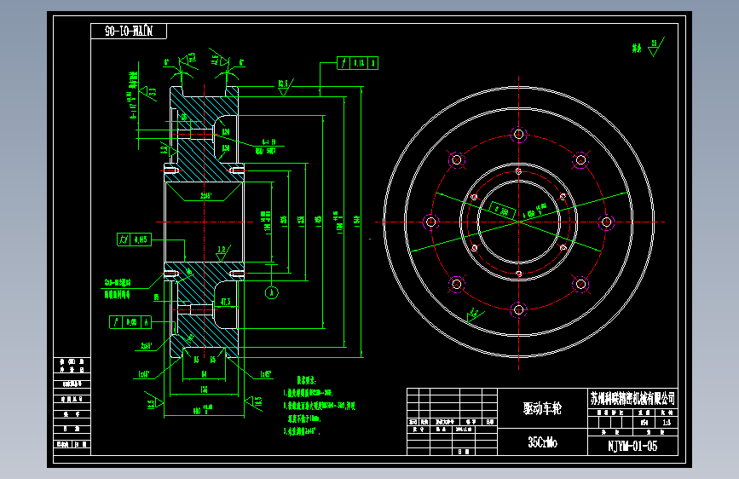The width and height of the screenshot is (739, 479).
Task: Select the top tolerance frame referencing datum A
Action: tap(358, 63)
